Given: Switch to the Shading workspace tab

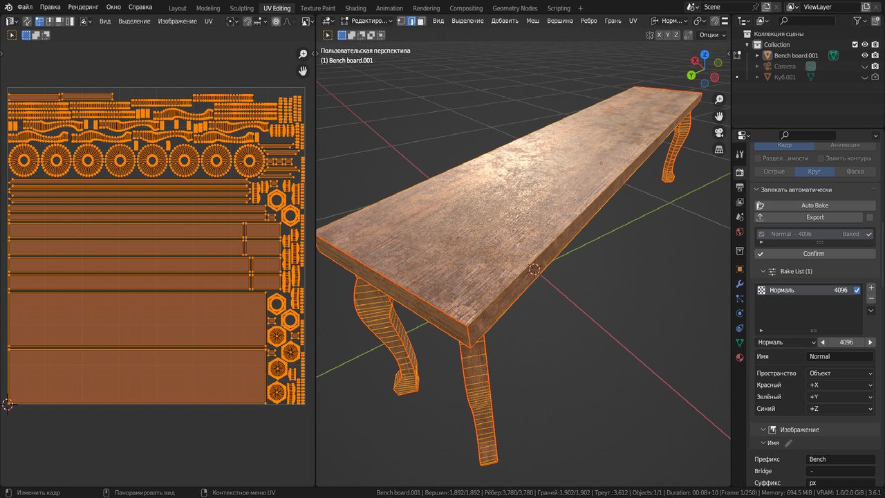Looking at the screenshot, I should (x=355, y=8).
